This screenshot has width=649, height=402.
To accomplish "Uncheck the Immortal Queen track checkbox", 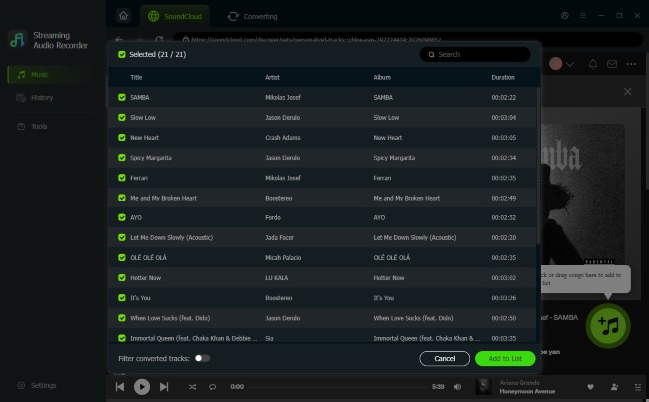I will (121, 338).
